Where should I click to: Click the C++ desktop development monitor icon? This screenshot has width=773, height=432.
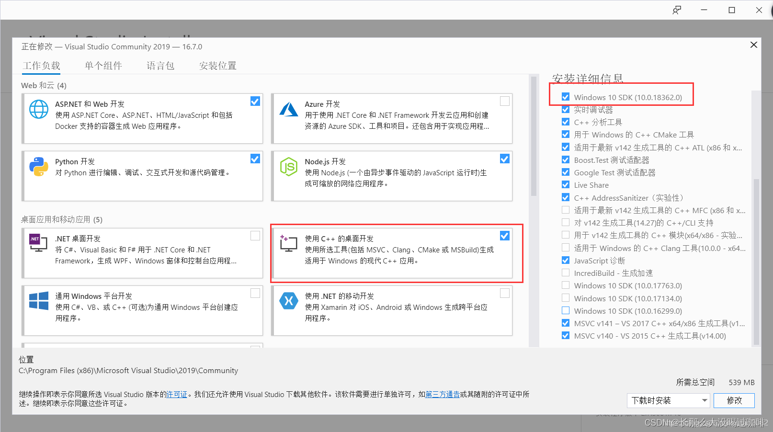tap(288, 243)
